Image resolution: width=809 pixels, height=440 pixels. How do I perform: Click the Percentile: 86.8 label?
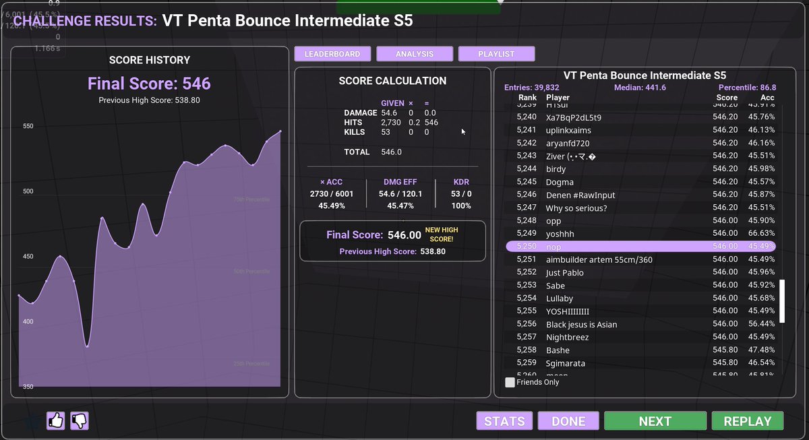click(x=748, y=88)
